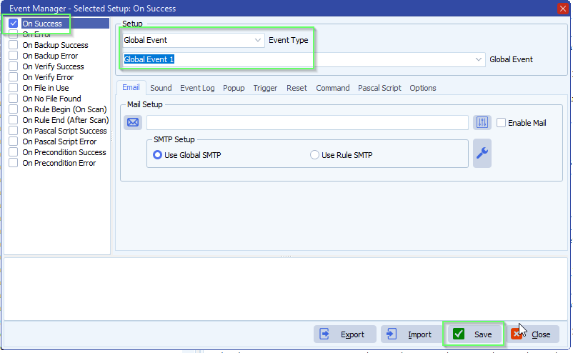Tick the On Verify Error checkbox
573x353 pixels.
[x=13, y=77]
